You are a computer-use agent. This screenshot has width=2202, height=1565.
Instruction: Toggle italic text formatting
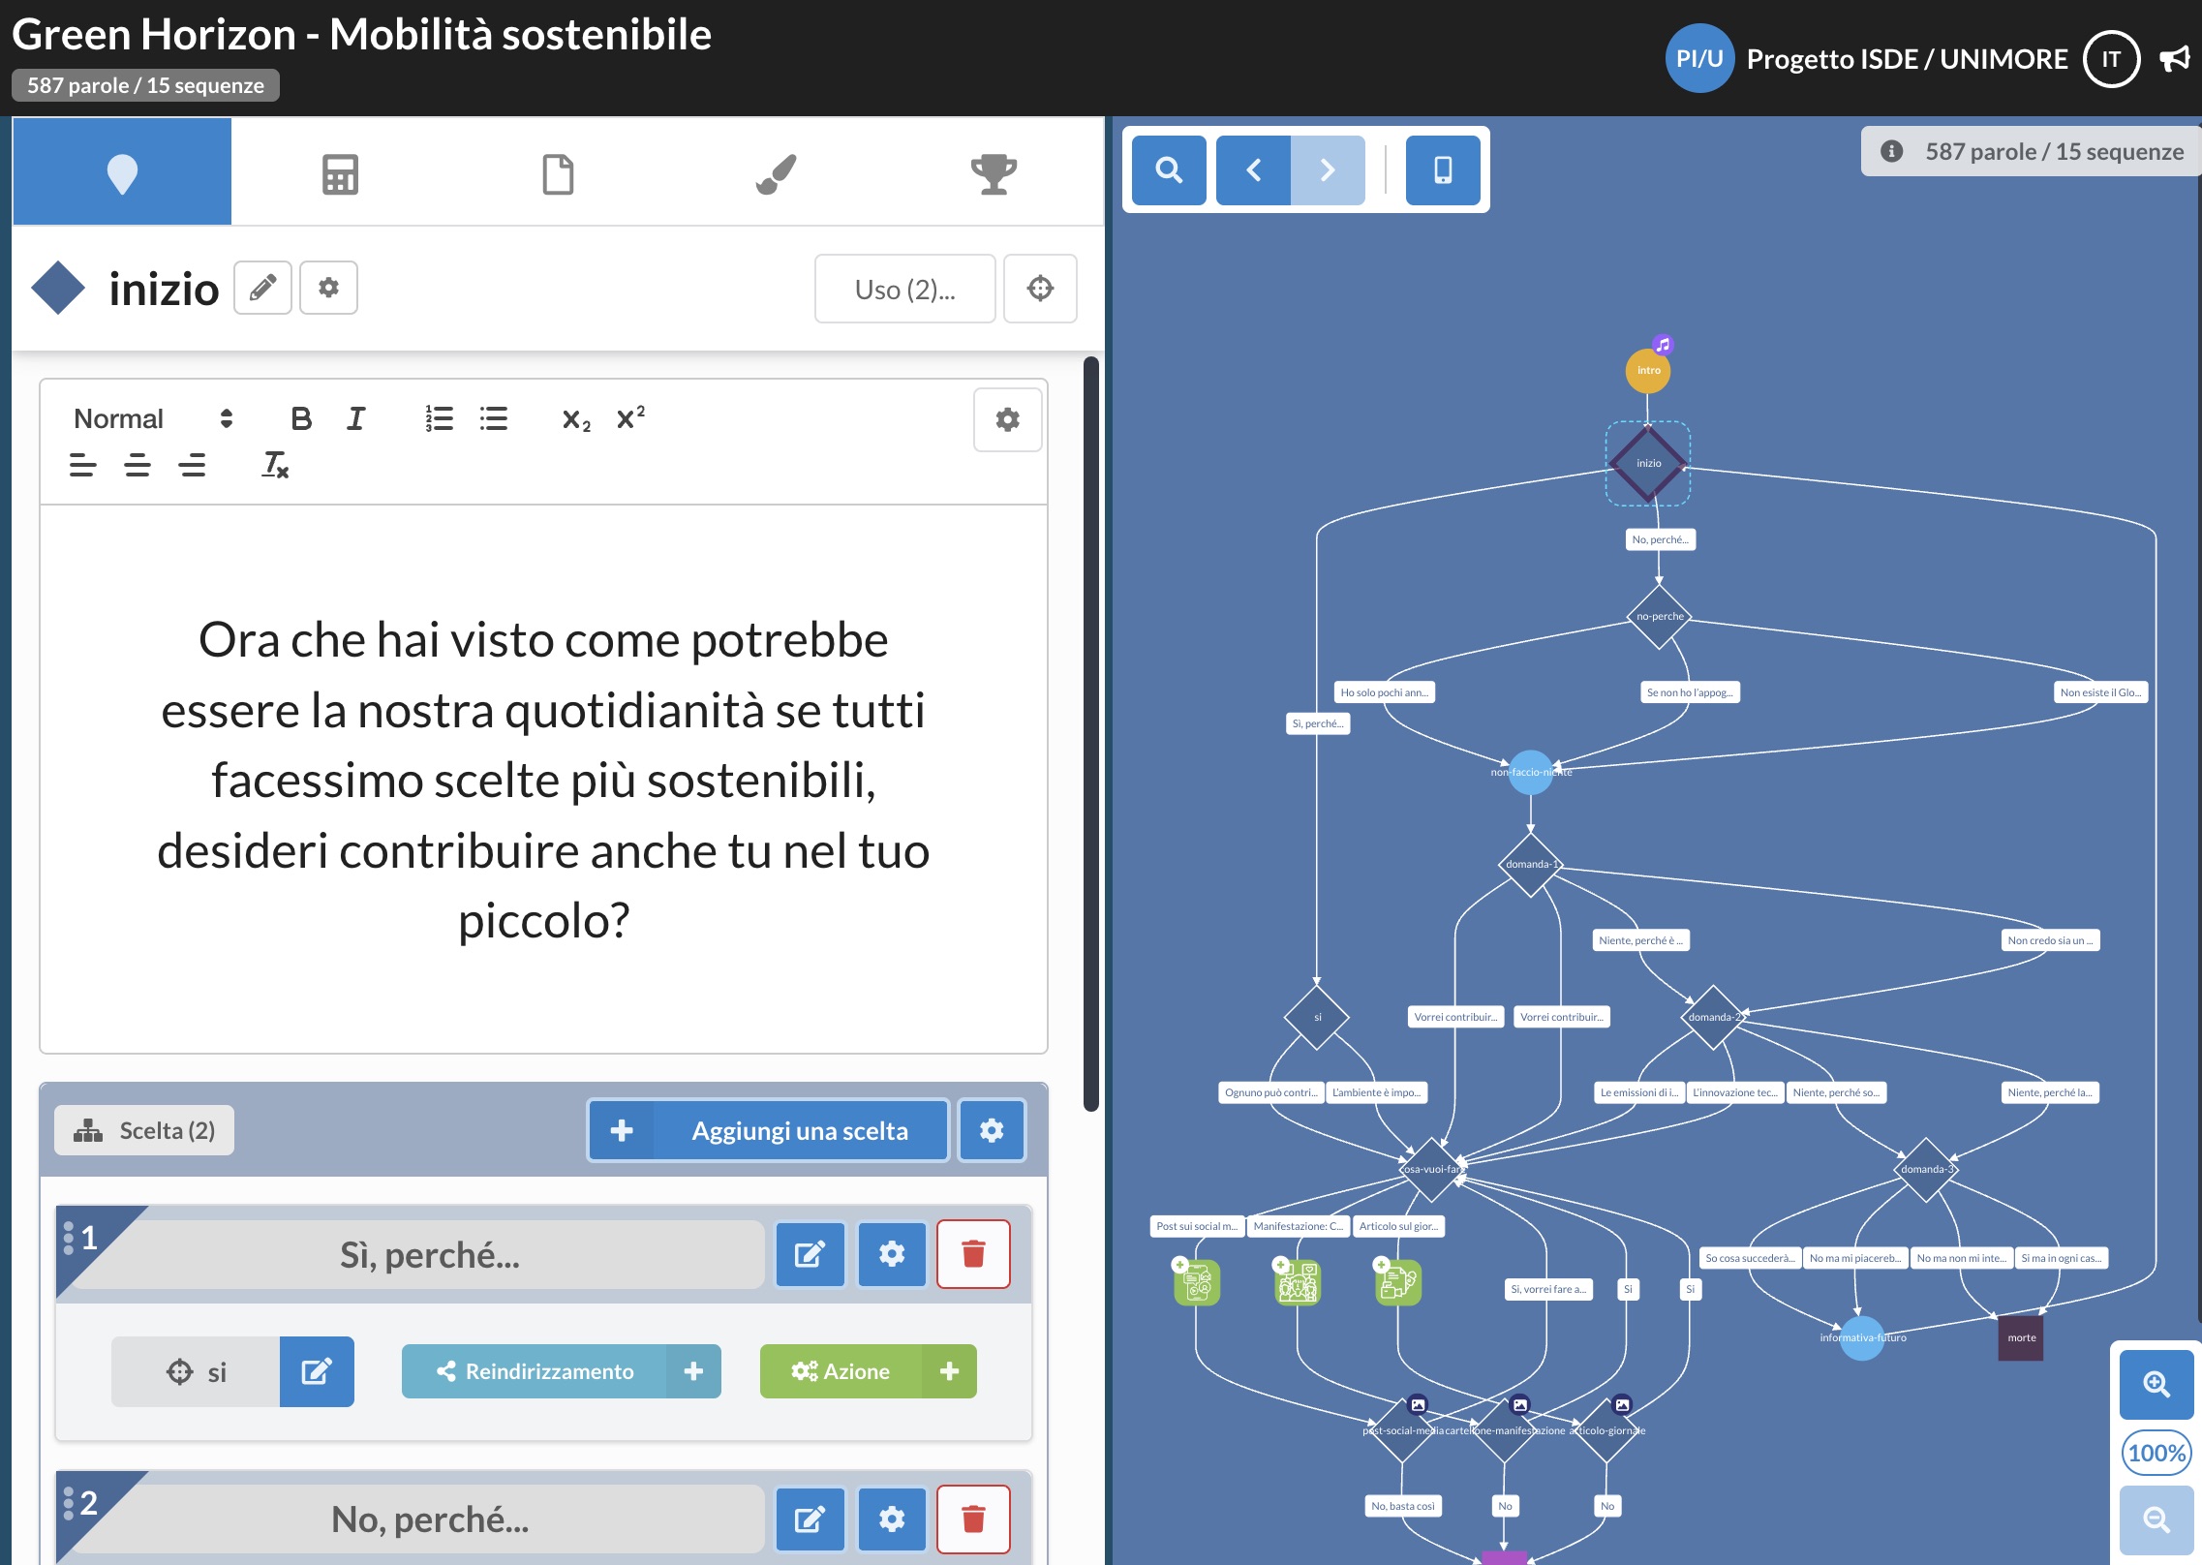coord(356,418)
